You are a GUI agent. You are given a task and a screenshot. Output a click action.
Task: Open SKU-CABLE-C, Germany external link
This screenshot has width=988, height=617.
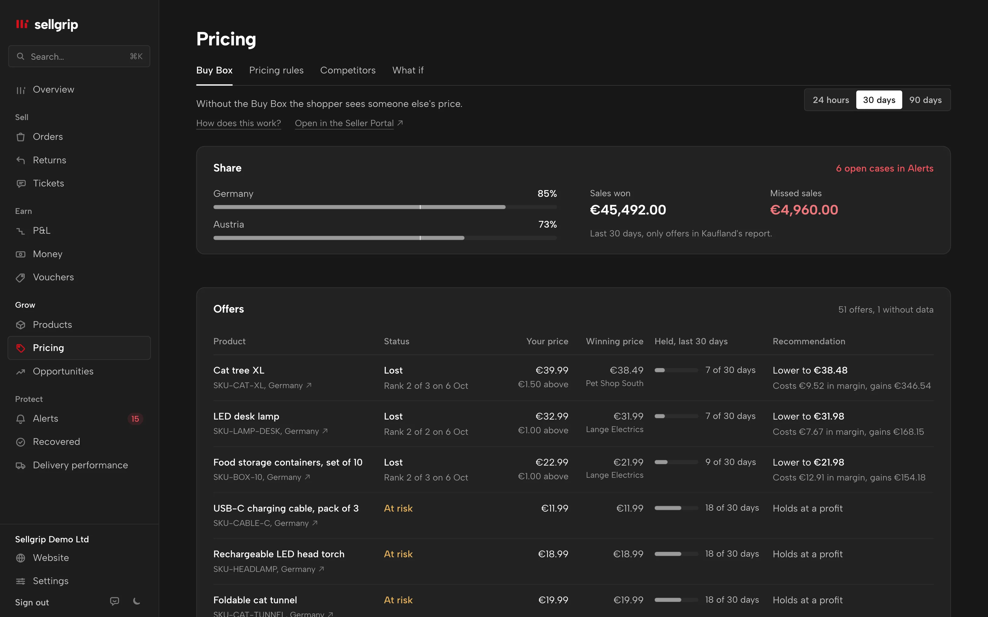tap(265, 523)
